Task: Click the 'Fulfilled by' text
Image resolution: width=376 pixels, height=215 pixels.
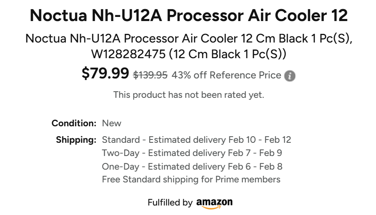Action: pos(170,203)
